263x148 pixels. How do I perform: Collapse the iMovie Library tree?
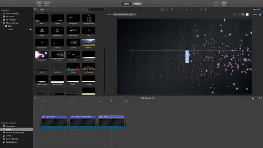coord(2,23)
